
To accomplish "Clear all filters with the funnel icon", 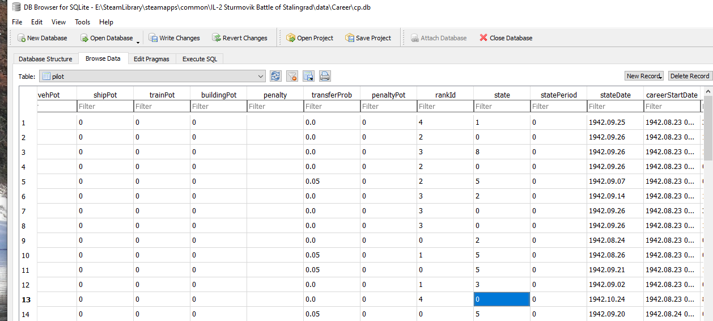I will tap(292, 76).
